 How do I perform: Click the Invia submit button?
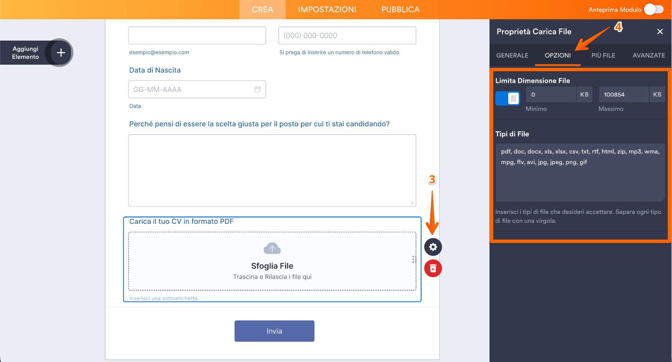274,331
